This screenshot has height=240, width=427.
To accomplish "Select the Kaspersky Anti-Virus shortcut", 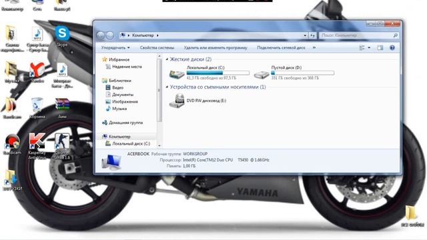I will pyautogui.click(x=37, y=146).
